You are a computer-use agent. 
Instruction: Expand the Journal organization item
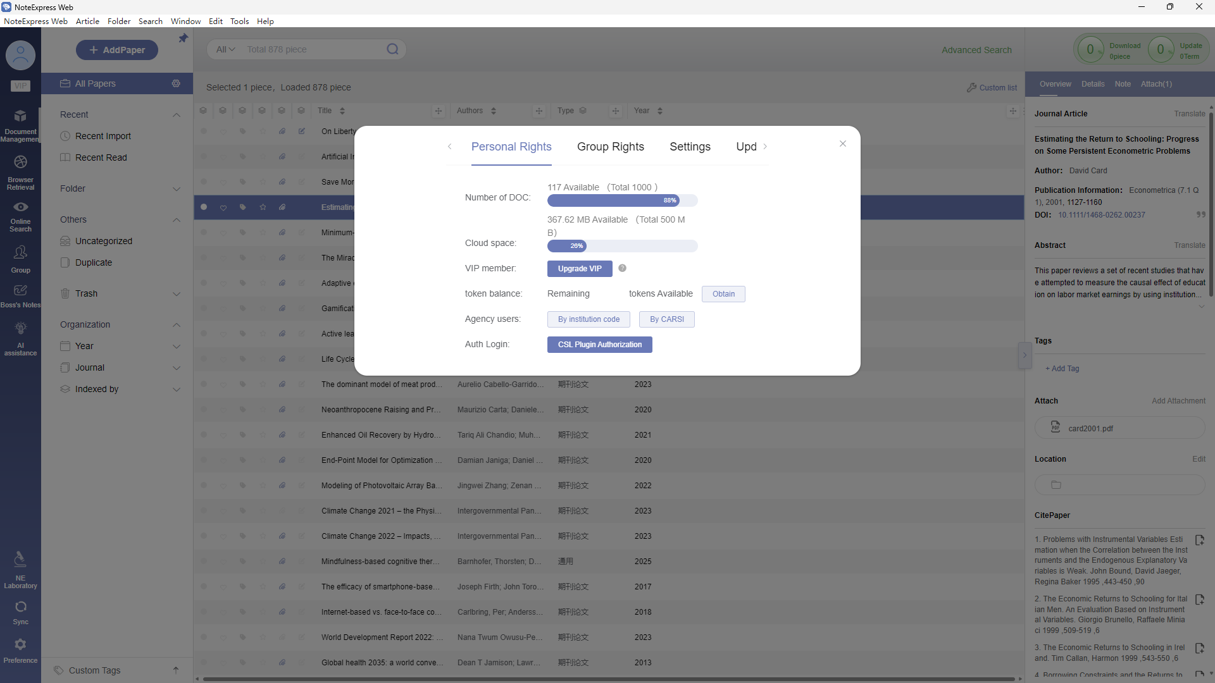[x=177, y=367]
